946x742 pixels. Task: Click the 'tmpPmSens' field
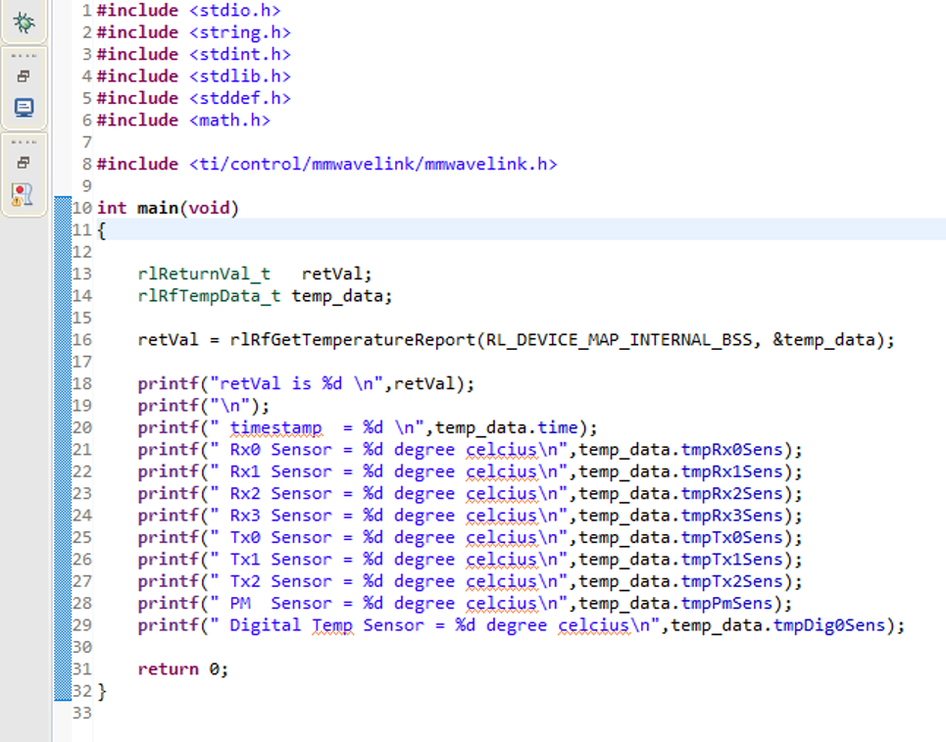pos(727,603)
